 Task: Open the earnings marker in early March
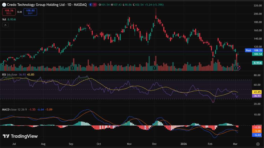coord(235,68)
